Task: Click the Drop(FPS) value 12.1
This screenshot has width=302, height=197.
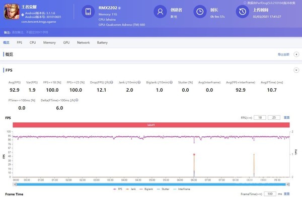Action: click(x=102, y=90)
